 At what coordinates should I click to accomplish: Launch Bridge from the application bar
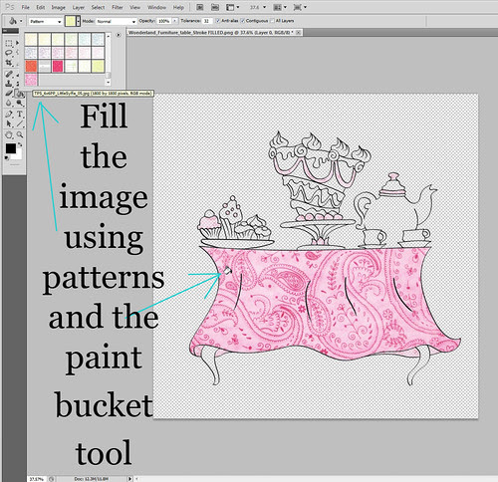tap(200, 7)
